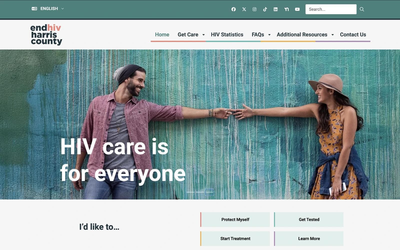The image size is (400, 250).
Task: Click the Protect Myself button
Action: pyautogui.click(x=235, y=219)
